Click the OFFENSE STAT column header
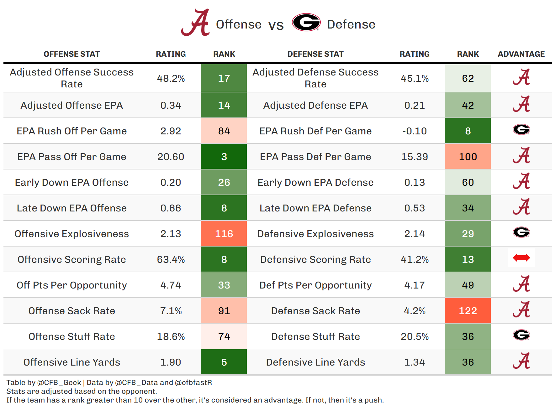 71,54
